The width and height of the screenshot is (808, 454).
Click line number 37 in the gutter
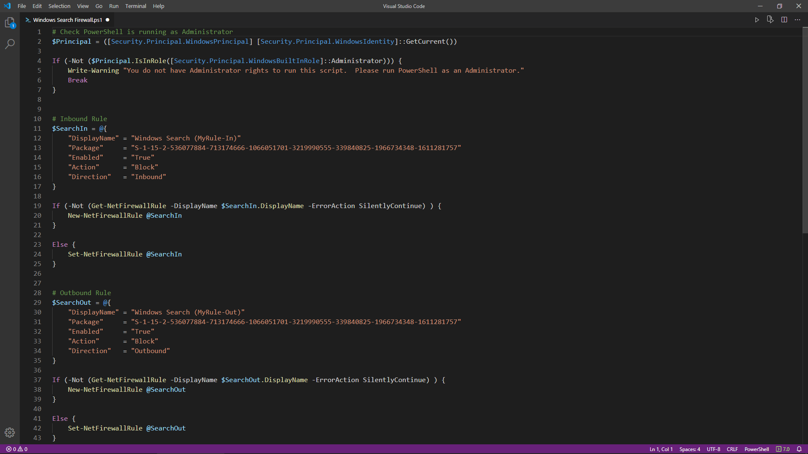[37, 380]
